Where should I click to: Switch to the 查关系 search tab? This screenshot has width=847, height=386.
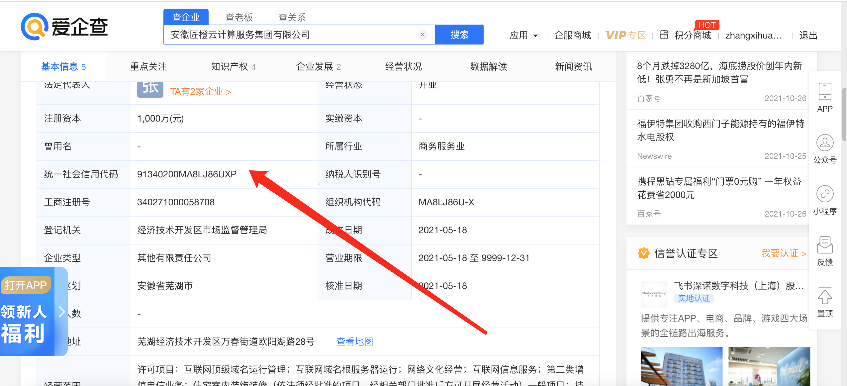[x=292, y=17]
